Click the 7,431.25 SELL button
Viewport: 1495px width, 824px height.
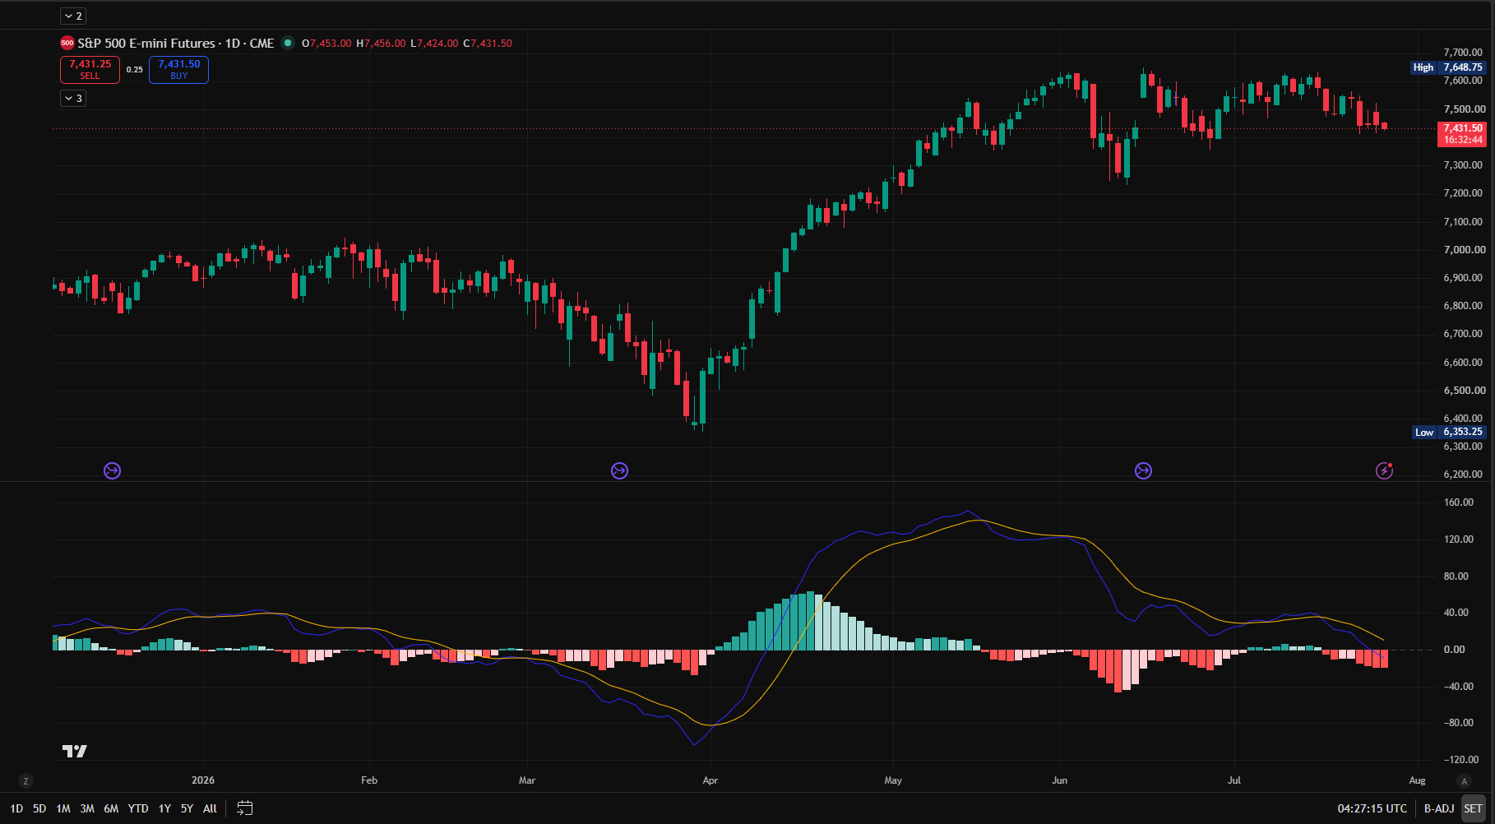click(90, 70)
